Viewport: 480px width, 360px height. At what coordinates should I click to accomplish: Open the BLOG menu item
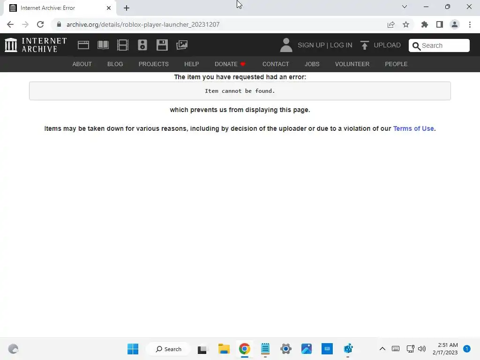(x=115, y=64)
